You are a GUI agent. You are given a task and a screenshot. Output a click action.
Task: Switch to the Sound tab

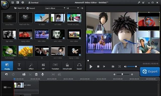point(79,66)
